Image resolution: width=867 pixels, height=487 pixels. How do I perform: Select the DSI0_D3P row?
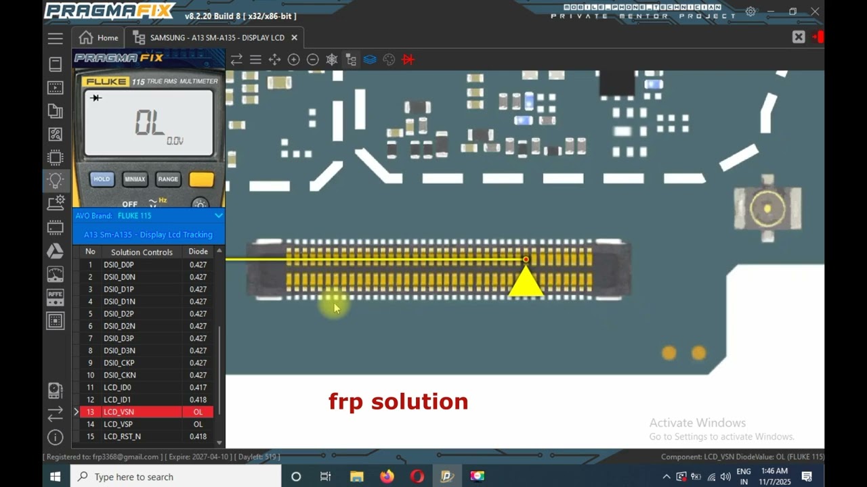pos(146,338)
